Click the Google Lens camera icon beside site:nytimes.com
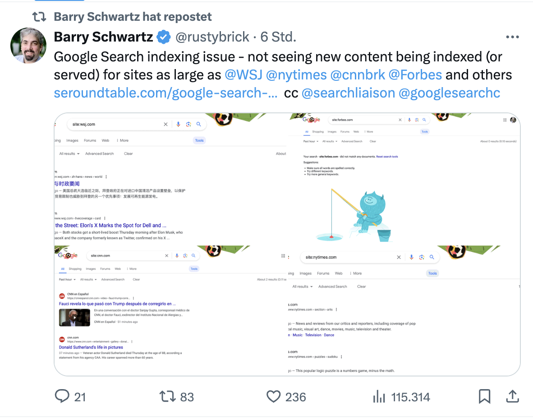This screenshot has width=533, height=418. [421, 257]
